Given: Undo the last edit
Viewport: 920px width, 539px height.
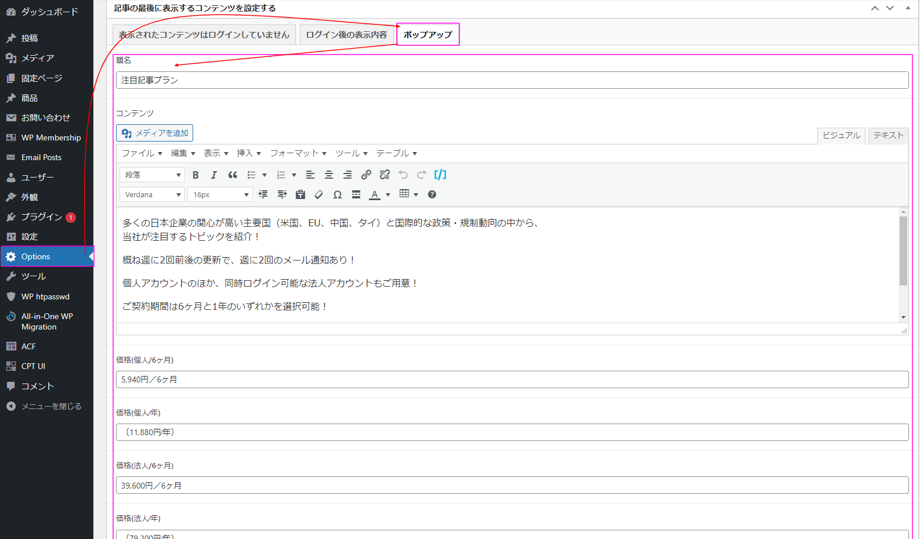Looking at the screenshot, I should [x=403, y=175].
